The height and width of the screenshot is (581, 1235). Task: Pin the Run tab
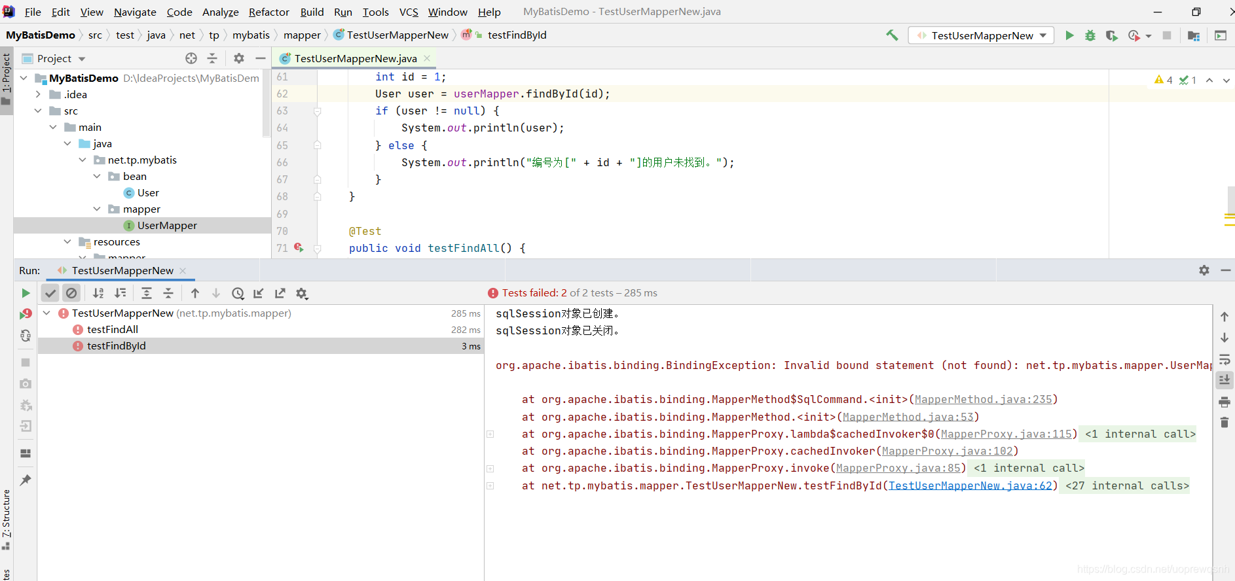click(26, 480)
